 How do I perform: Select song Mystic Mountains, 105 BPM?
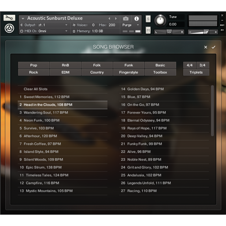coord(62,191)
